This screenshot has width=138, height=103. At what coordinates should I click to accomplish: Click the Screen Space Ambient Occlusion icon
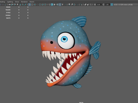click(69, 5)
